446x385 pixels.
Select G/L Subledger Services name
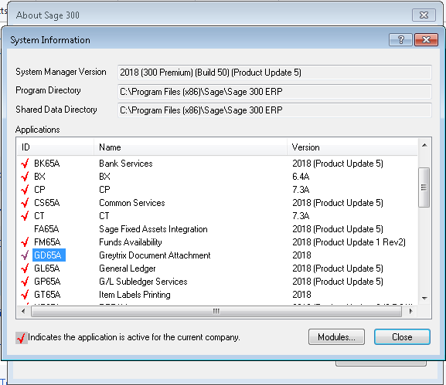point(143,282)
